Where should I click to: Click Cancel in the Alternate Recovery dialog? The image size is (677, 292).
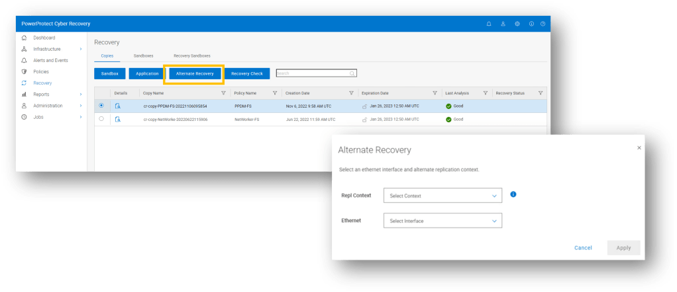pos(583,248)
